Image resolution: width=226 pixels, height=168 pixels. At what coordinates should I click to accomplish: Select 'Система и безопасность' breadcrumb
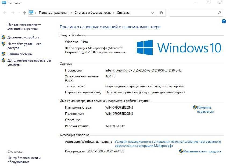92,13
